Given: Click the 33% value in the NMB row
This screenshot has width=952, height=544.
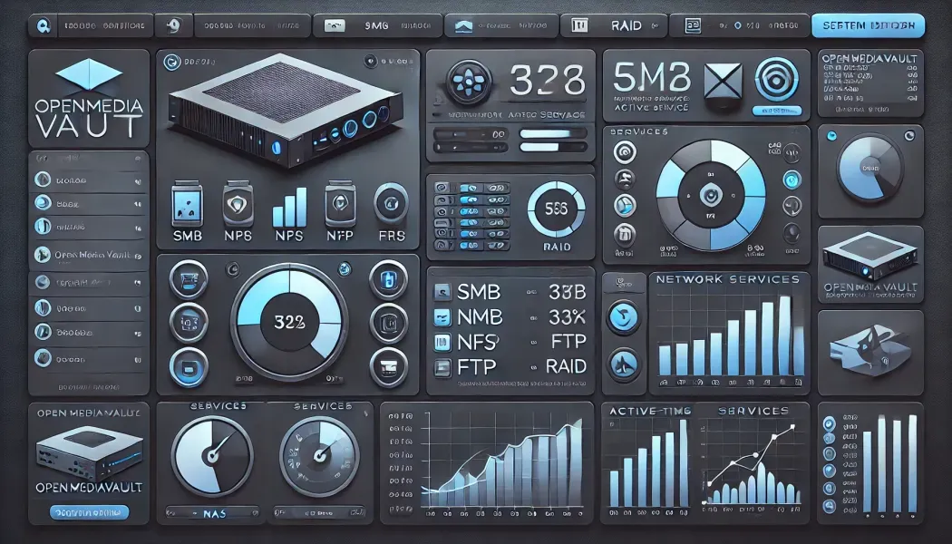Looking at the screenshot, I should coord(567,317).
